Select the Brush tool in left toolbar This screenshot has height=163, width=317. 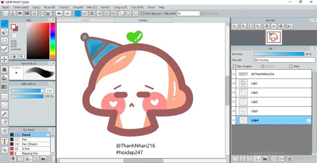coord(4,24)
